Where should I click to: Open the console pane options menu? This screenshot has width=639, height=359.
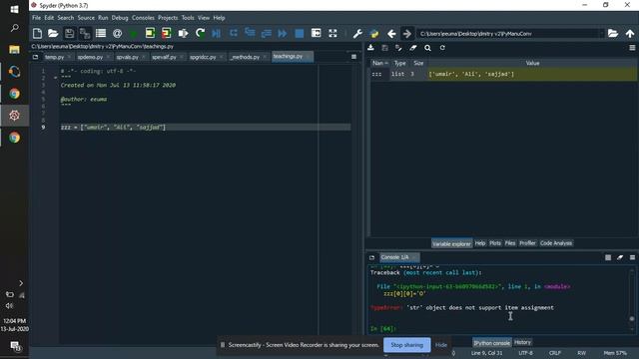pyautogui.click(x=632, y=257)
